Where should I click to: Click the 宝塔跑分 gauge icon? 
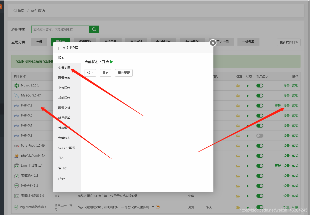coord(17,176)
